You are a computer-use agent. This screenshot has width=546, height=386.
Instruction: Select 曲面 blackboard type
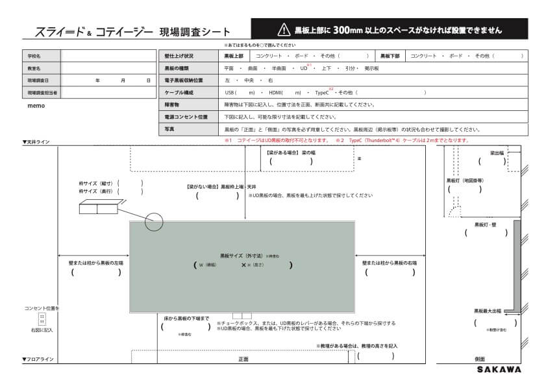(x=253, y=69)
